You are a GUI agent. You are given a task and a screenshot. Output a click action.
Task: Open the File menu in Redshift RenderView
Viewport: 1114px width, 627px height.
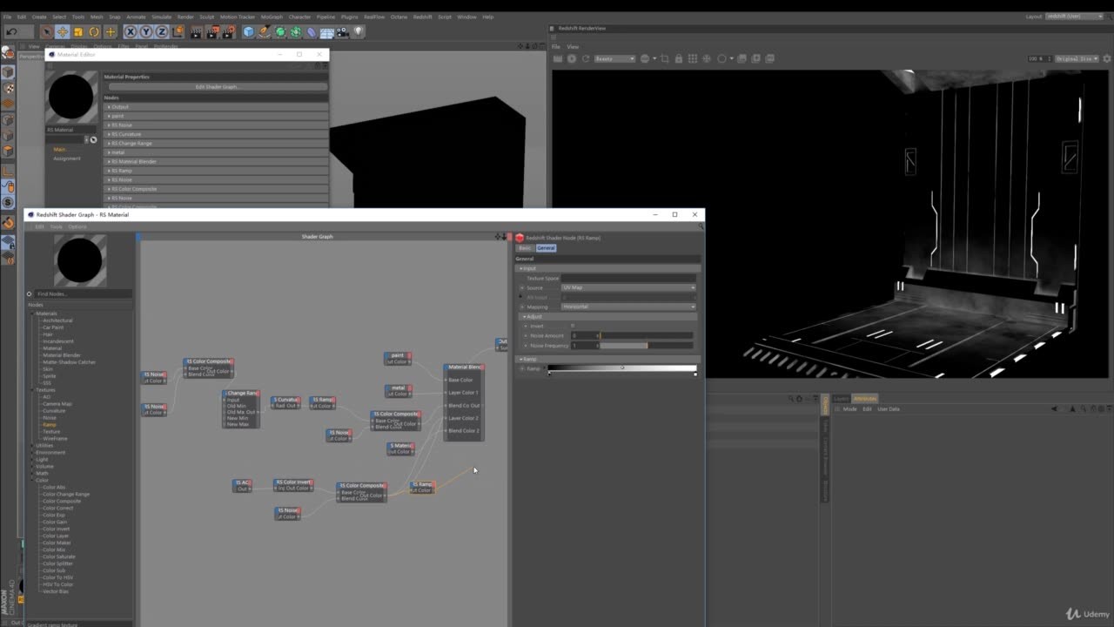[555, 47]
